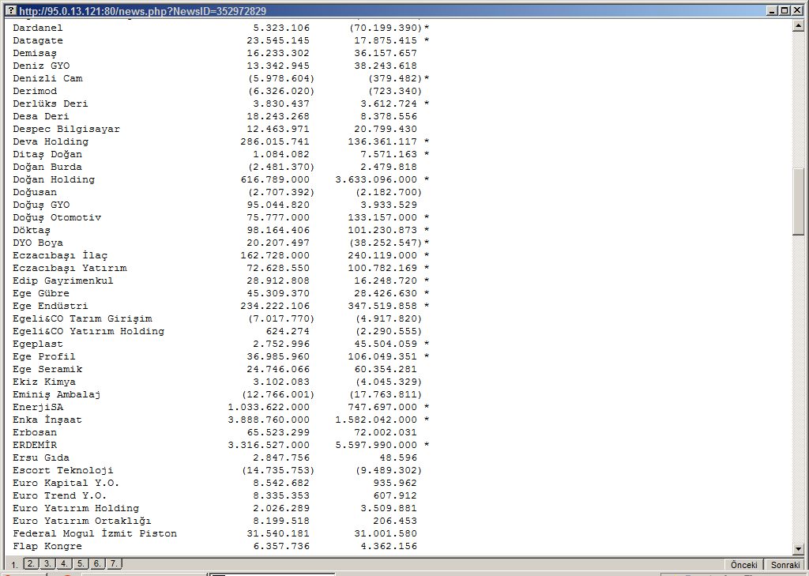Click the value 3.633.096.000 for Doğan Holding
The height and width of the screenshot is (576, 809).
coord(376,179)
